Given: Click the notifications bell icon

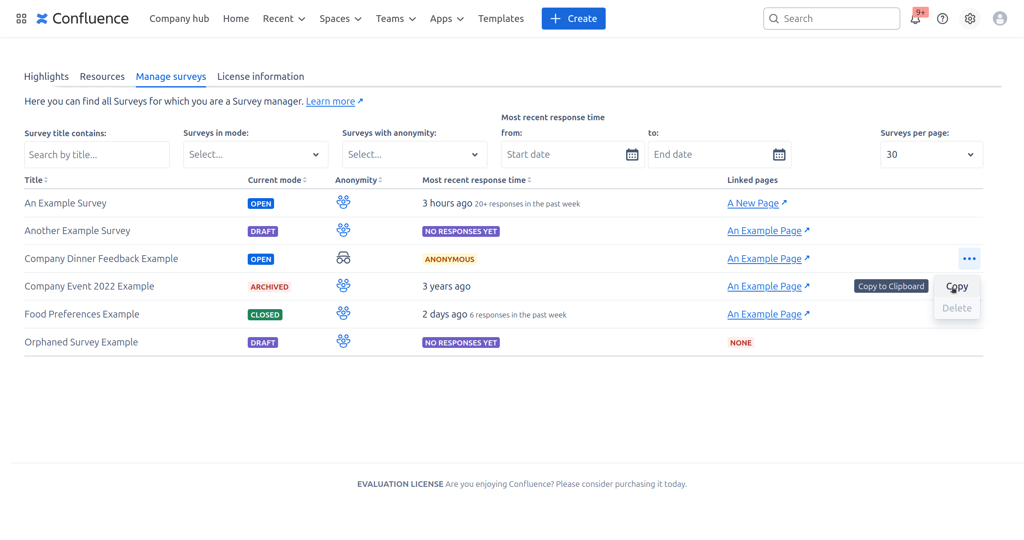Looking at the screenshot, I should click(915, 19).
